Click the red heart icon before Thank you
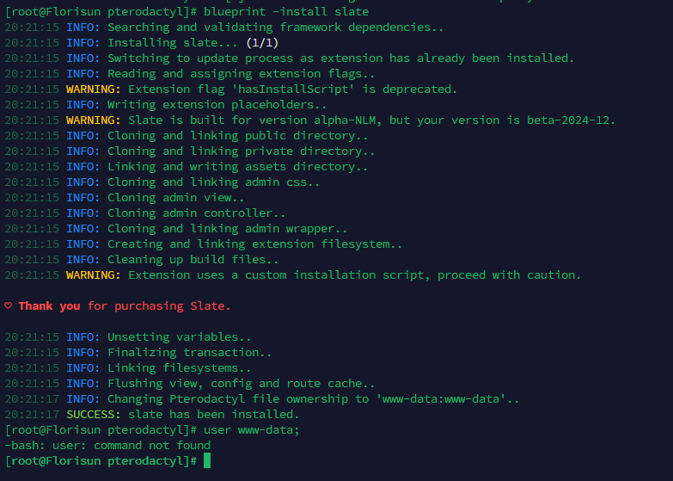 pyautogui.click(x=8, y=305)
